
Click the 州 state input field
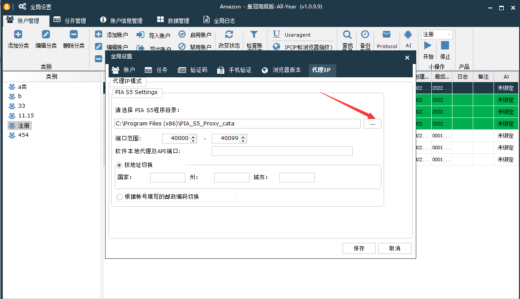[x=232, y=178]
